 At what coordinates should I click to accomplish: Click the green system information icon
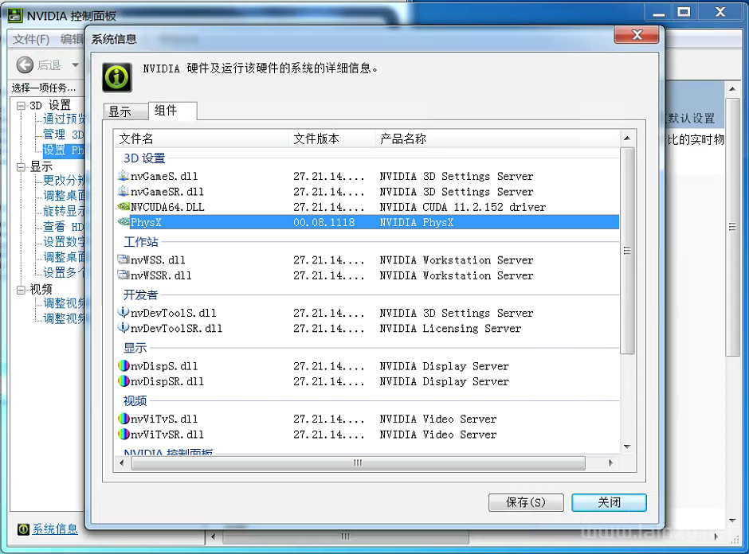tap(116, 76)
